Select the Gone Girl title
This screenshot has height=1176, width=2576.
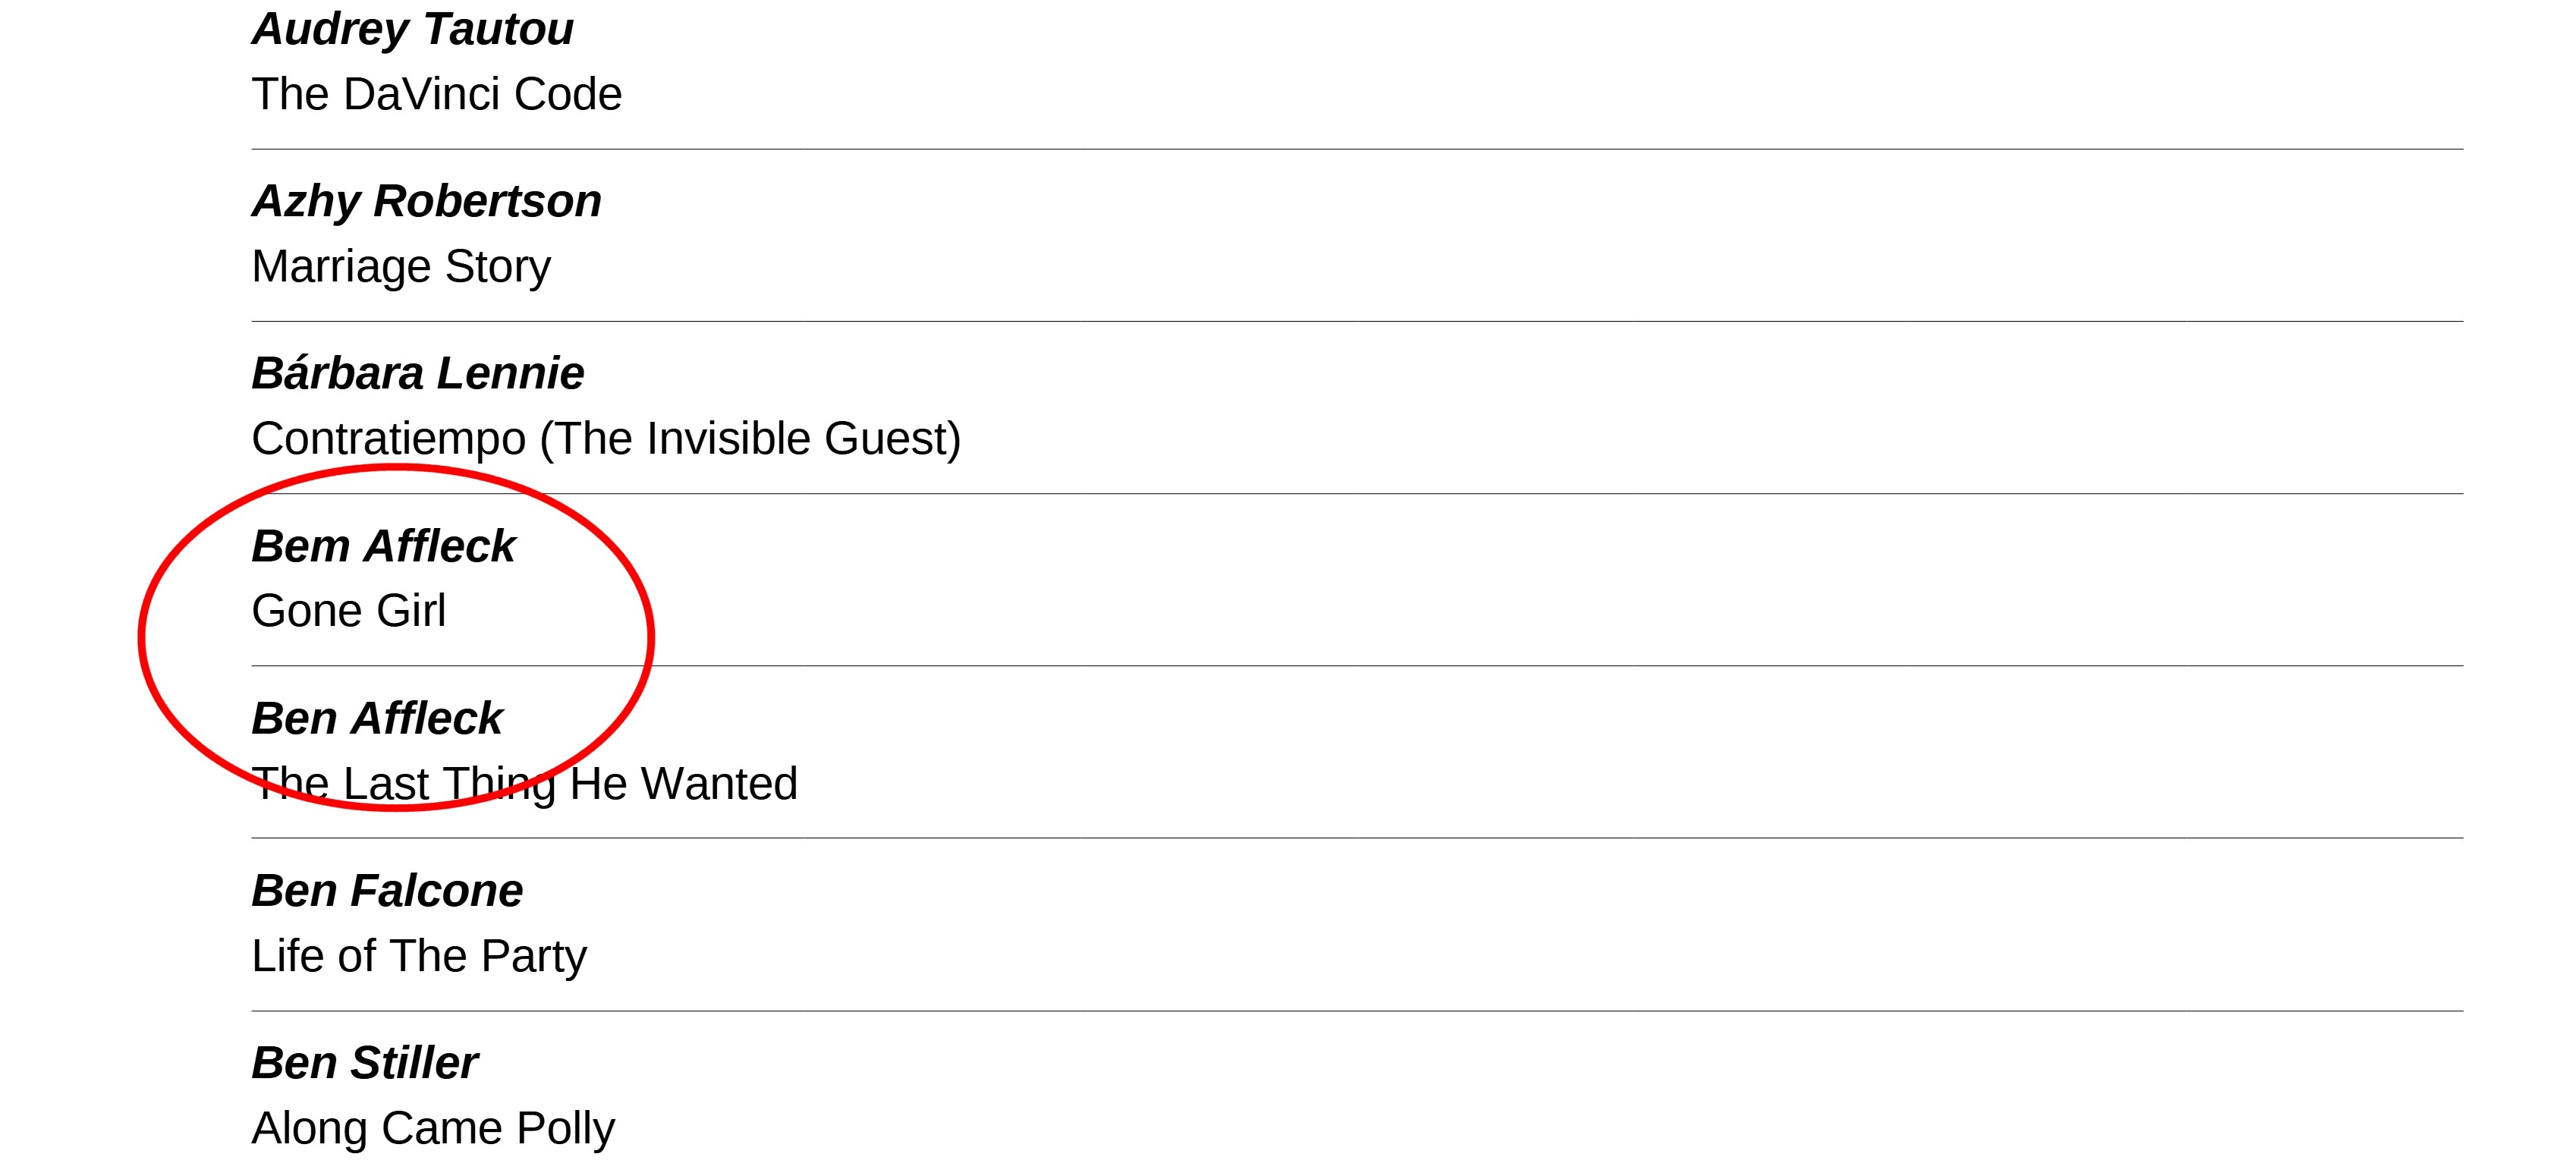pos(348,611)
